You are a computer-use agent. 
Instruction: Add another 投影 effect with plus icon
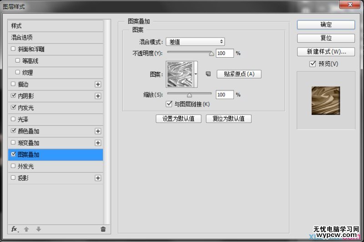98,178
